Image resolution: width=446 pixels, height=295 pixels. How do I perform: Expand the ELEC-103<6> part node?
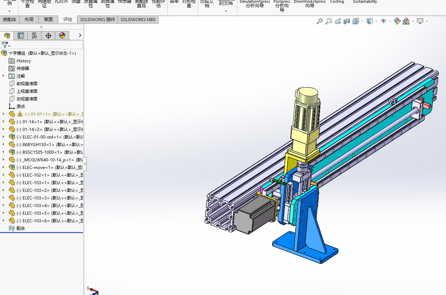3,221
